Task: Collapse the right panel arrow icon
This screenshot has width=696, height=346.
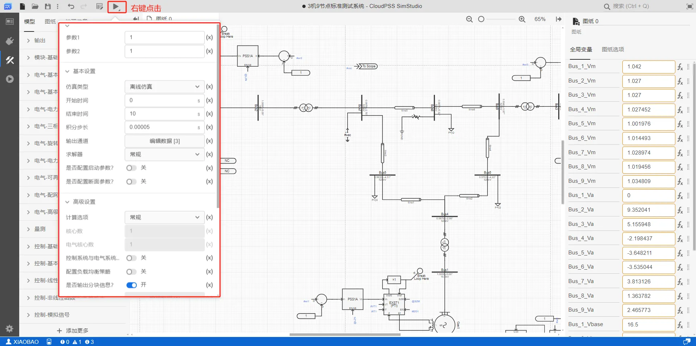Action: tap(559, 19)
